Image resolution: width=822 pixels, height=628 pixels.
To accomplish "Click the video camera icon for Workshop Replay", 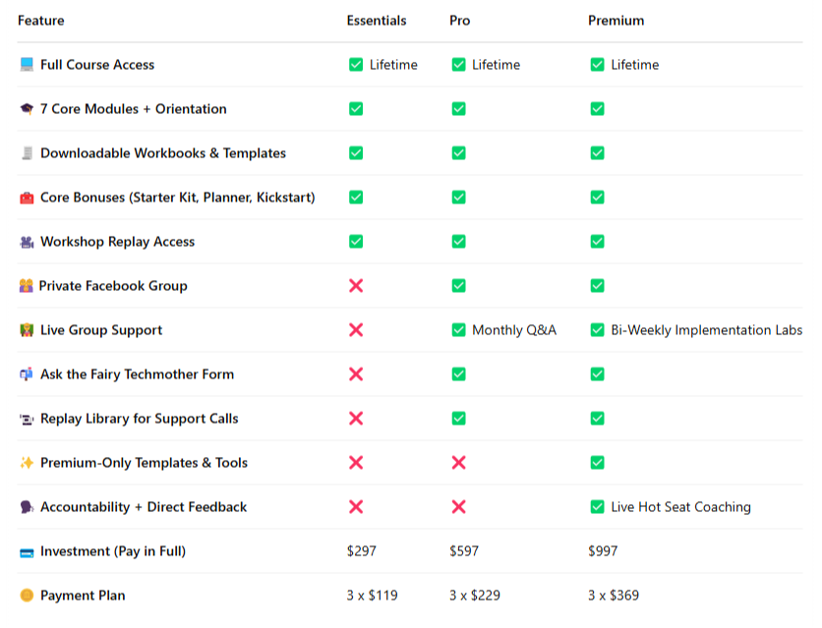I will point(27,242).
